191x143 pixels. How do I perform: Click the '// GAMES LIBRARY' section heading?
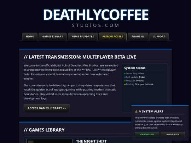(44, 130)
